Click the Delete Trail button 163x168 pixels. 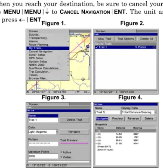[x=74, y=120]
